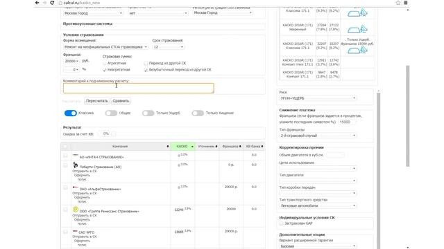This screenshot has height=249, width=444.
Task: Click car icon in Только Ущерб tariff row
Action: (x=357, y=50)
